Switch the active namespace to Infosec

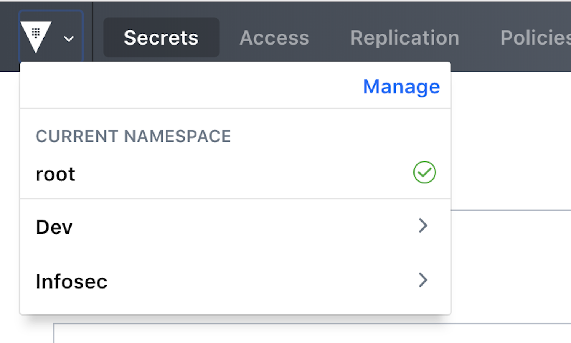[x=152, y=281]
